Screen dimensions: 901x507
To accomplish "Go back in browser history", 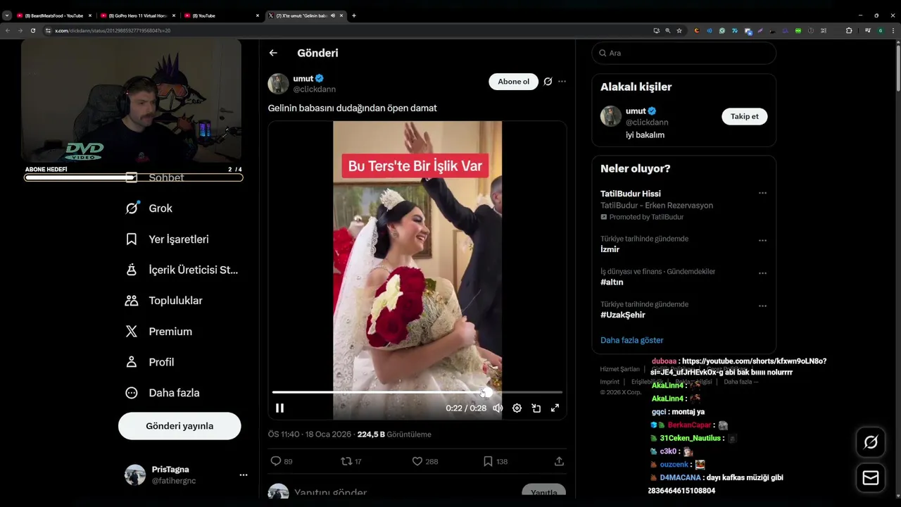I will 8,30.
